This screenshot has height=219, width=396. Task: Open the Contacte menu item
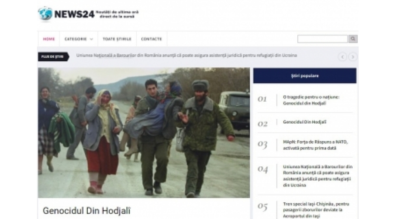pos(151,39)
